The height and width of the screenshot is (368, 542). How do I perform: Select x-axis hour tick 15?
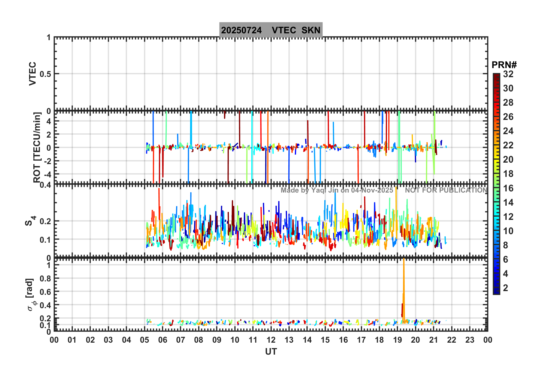point(325,340)
